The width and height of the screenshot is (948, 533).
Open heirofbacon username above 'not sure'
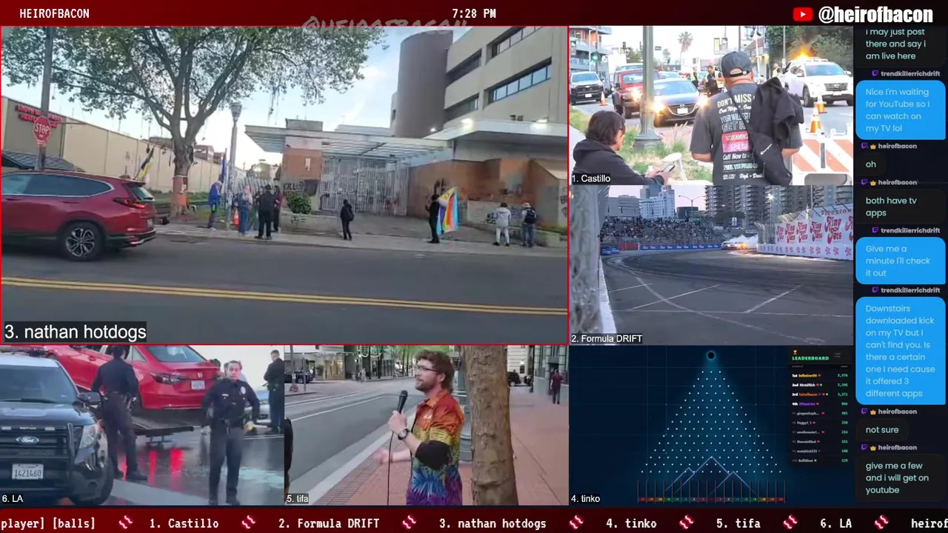[x=897, y=412]
